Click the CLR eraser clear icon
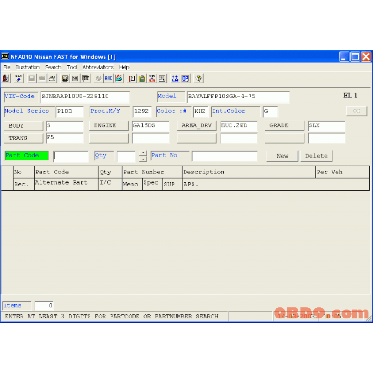The width and height of the screenshot is (373, 373). (19, 78)
